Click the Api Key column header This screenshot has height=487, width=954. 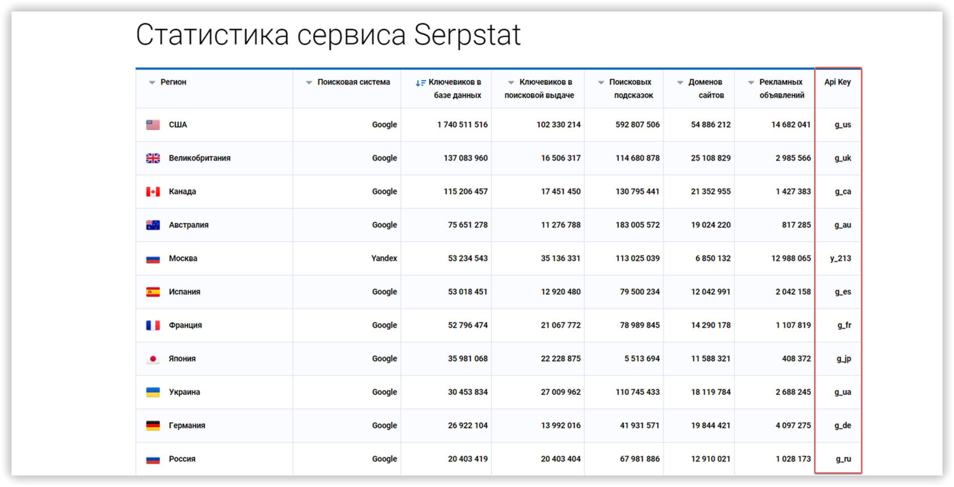click(838, 82)
